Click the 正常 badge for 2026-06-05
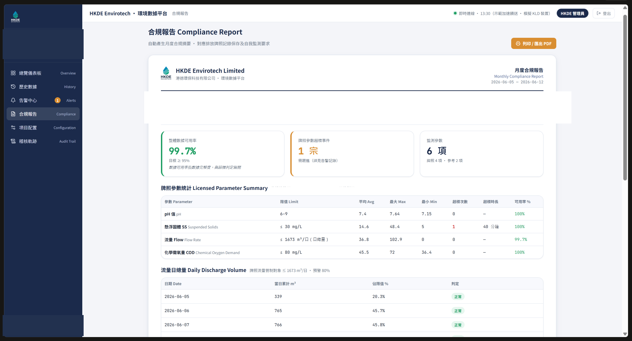 tap(458, 297)
